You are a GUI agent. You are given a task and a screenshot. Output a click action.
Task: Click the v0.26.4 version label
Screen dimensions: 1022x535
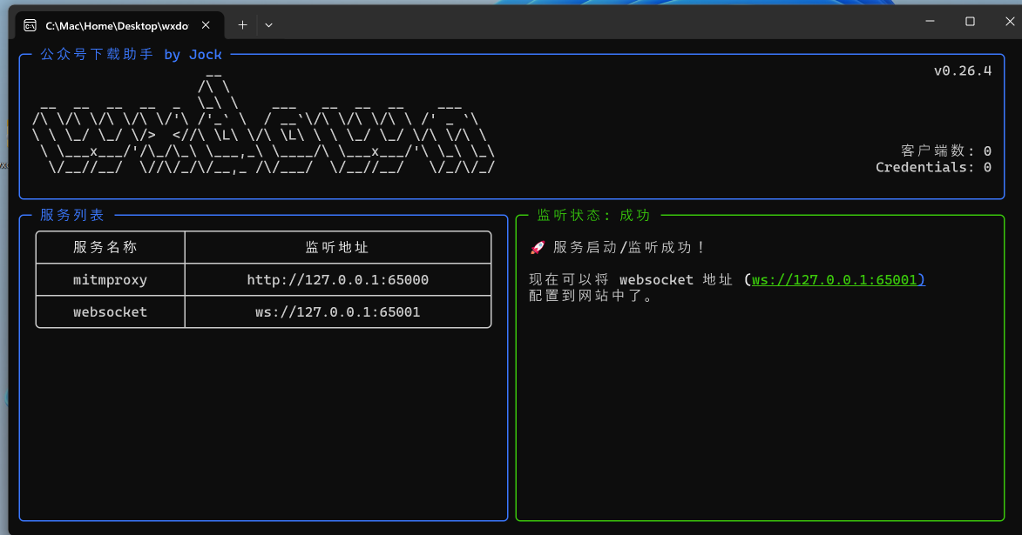(962, 70)
